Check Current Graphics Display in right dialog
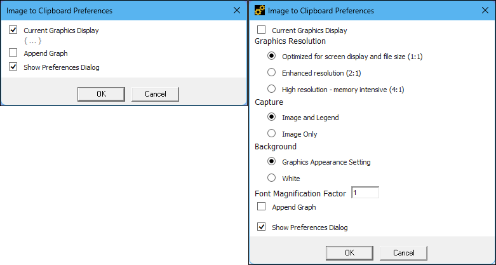496x265 pixels. click(261, 30)
